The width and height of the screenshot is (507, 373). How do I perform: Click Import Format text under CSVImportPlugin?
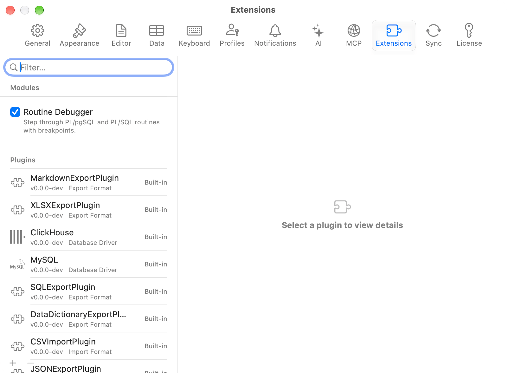pyautogui.click(x=90, y=352)
